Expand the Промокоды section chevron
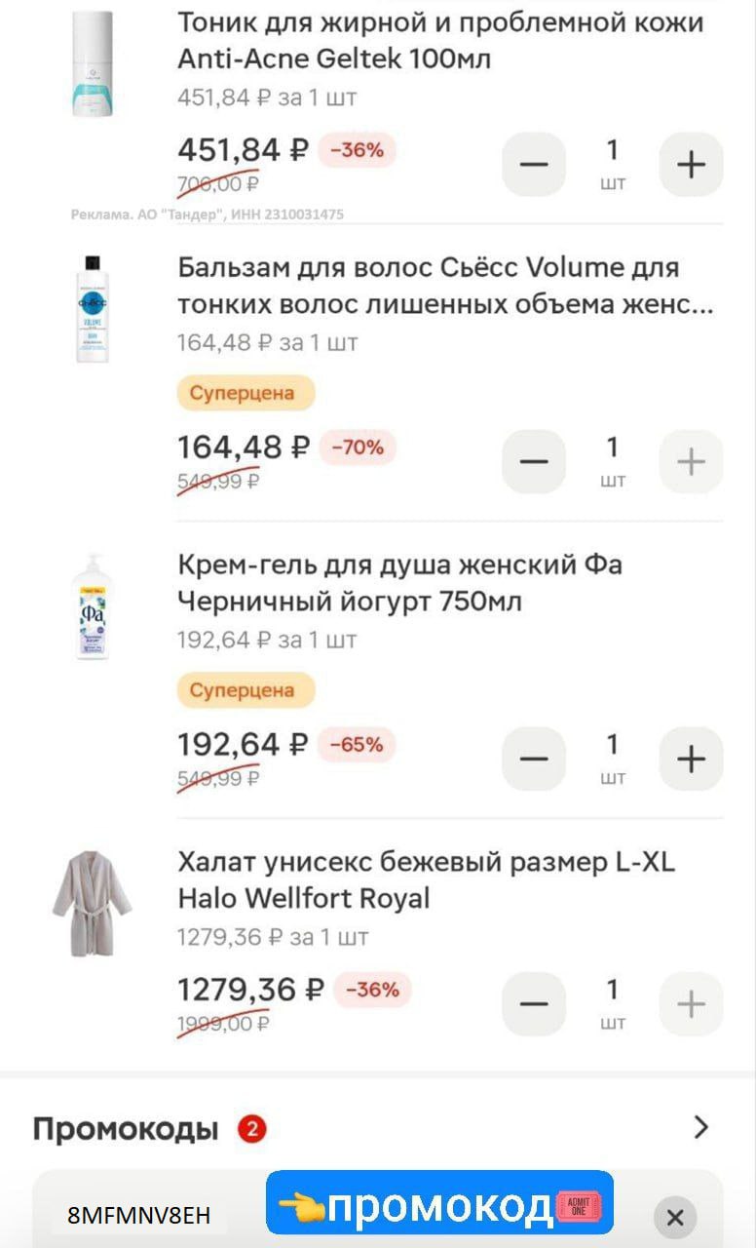Viewport: 756px width, 1248px height. (700, 1128)
